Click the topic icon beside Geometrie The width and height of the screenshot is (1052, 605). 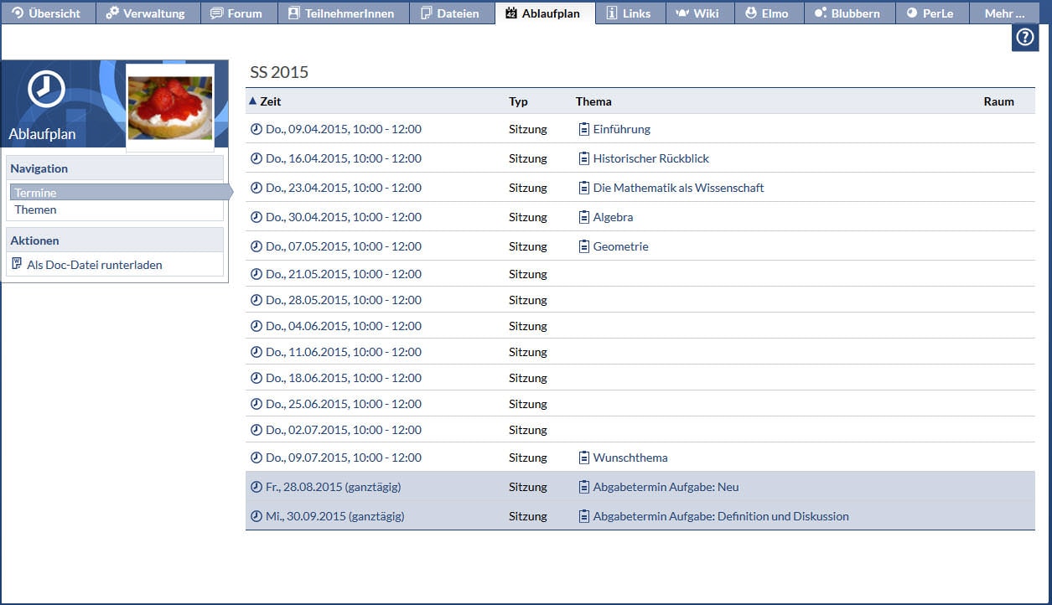coord(584,246)
